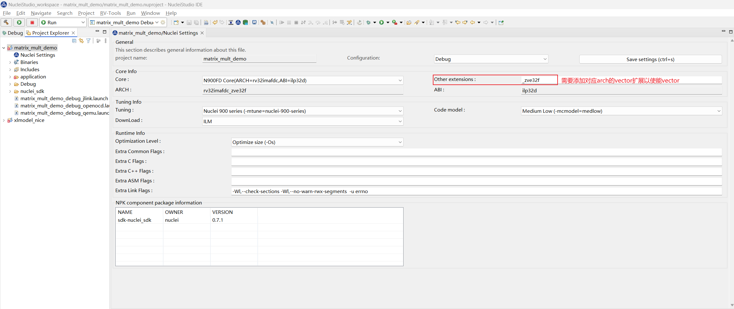Click the Save floppy-disk icon

[189, 22]
